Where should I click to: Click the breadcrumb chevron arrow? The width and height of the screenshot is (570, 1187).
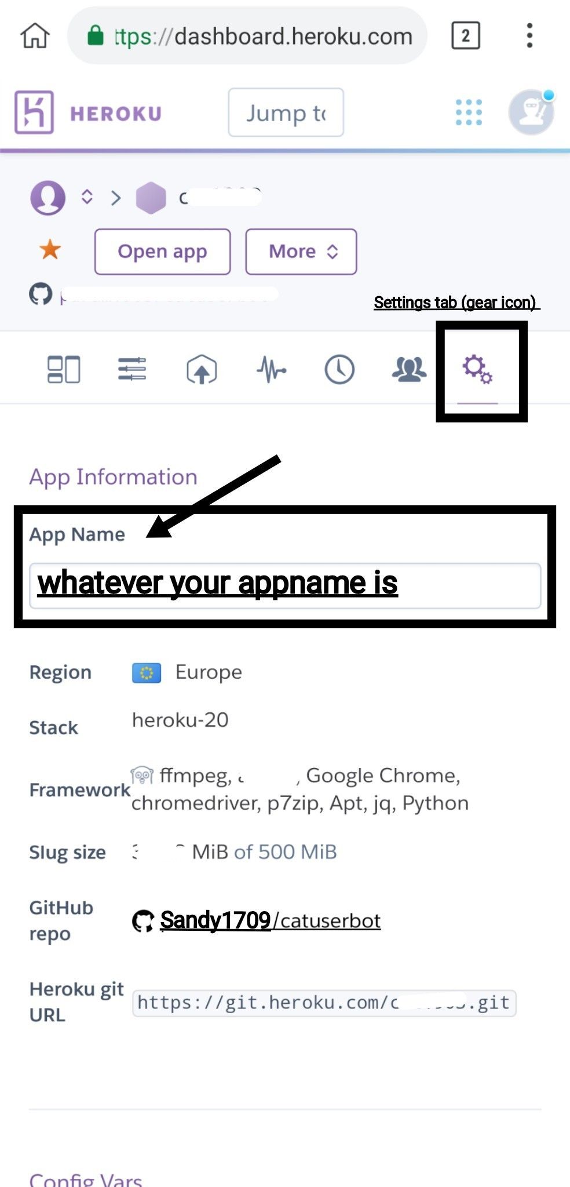(x=116, y=198)
